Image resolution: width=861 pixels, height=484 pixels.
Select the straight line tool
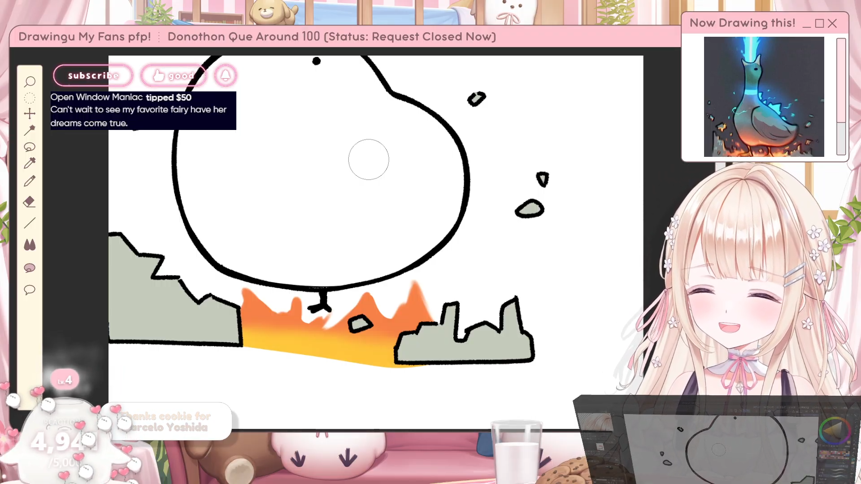pyautogui.click(x=30, y=223)
